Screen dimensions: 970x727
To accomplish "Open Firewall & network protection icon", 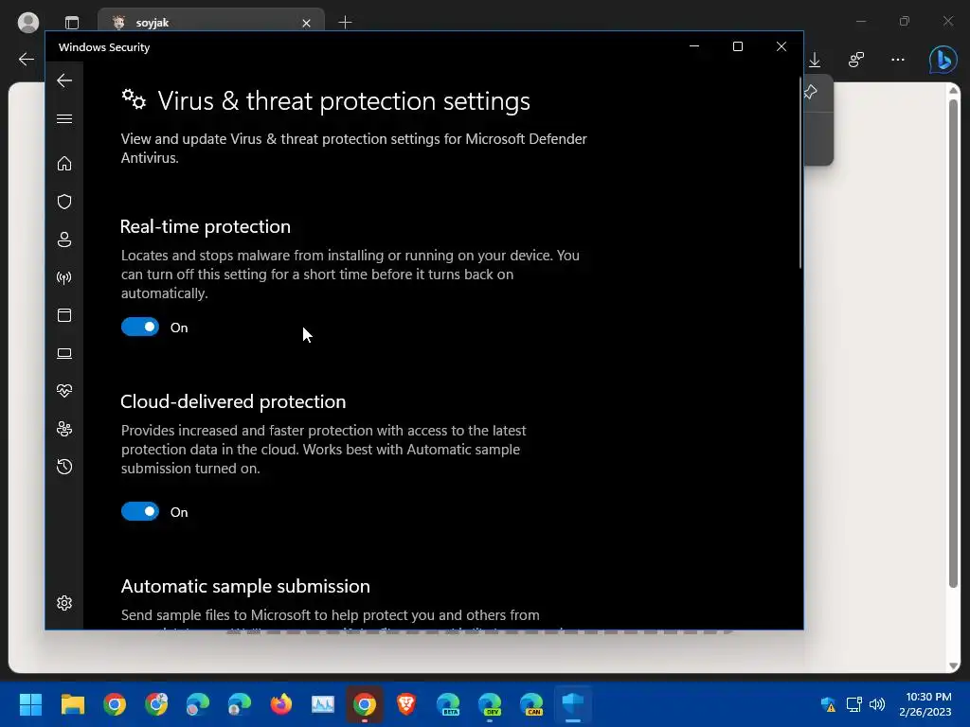I will point(64,277).
